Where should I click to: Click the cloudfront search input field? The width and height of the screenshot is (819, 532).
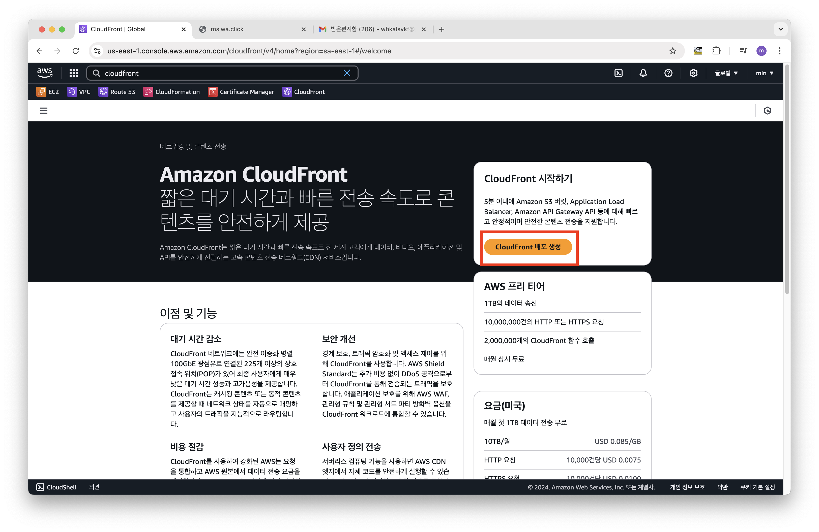point(220,73)
